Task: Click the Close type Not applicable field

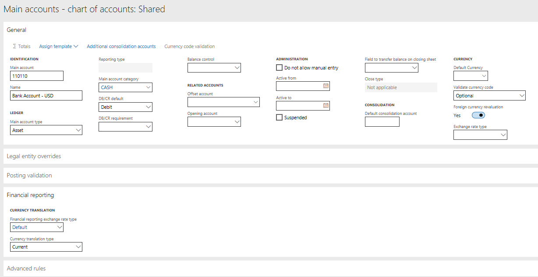Action: click(401, 87)
